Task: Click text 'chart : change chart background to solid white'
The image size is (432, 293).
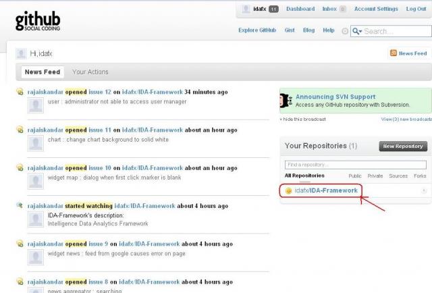Action: coord(108,140)
